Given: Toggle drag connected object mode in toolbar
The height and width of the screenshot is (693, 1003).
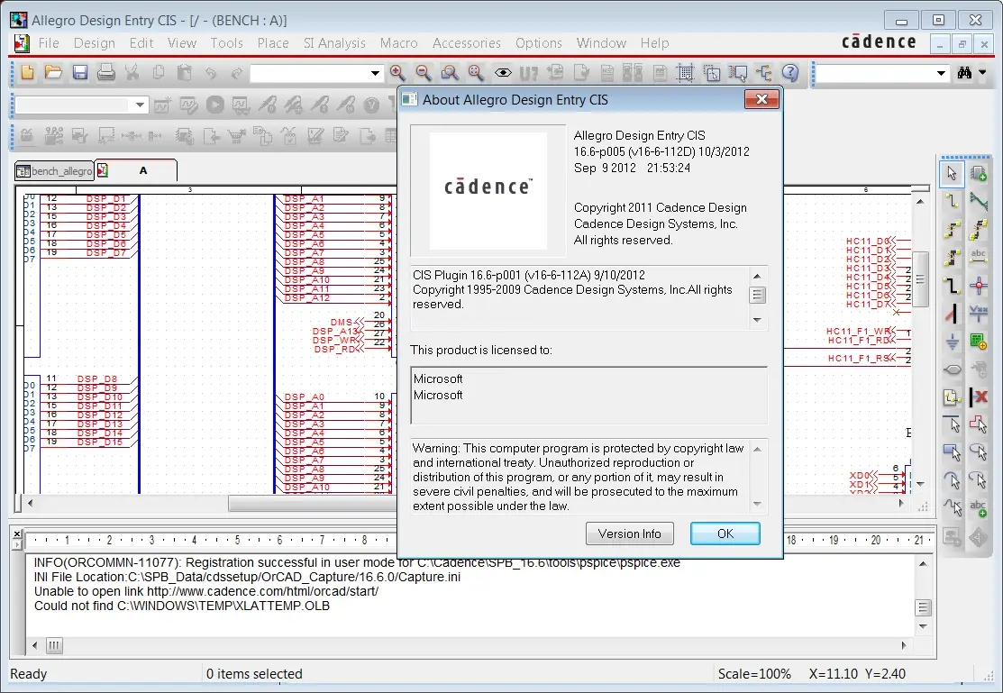Looking at the screenshot, I should coord(738,73).
